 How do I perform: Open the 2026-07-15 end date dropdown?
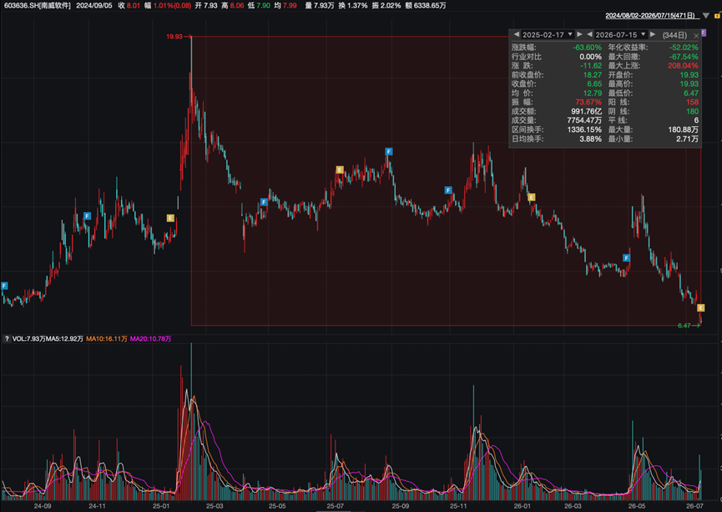pyautogui.click(x=644, y=34)
